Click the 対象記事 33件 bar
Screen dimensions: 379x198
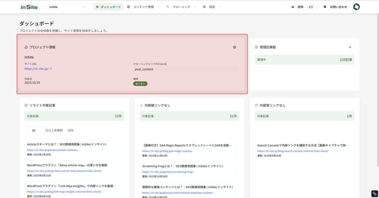pyautogui.click(x=74, y=116)
